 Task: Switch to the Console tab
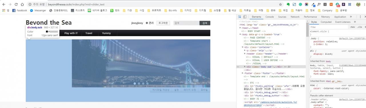269,17
